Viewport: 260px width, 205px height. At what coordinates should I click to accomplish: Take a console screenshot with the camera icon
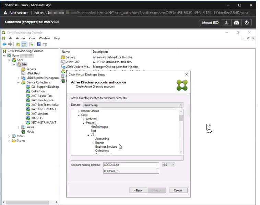[236, 23]
